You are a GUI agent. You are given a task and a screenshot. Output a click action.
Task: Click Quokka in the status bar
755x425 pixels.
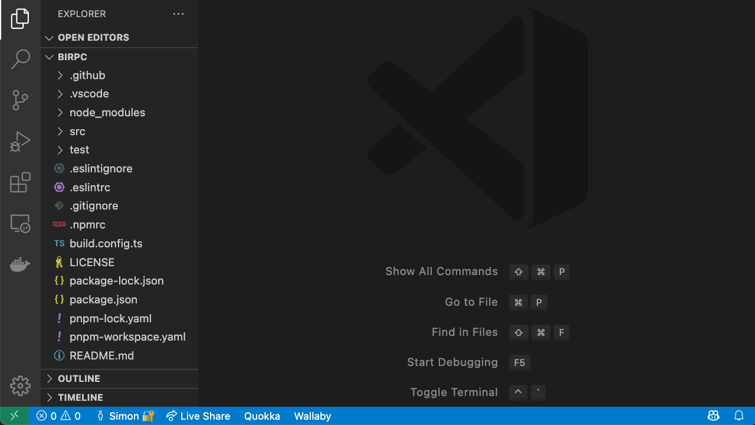pos(262,416)
